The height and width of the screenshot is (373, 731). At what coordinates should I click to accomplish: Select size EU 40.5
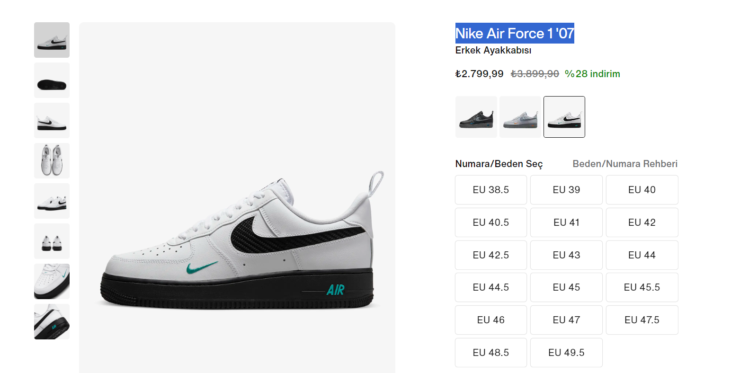(x=491, y=222)
